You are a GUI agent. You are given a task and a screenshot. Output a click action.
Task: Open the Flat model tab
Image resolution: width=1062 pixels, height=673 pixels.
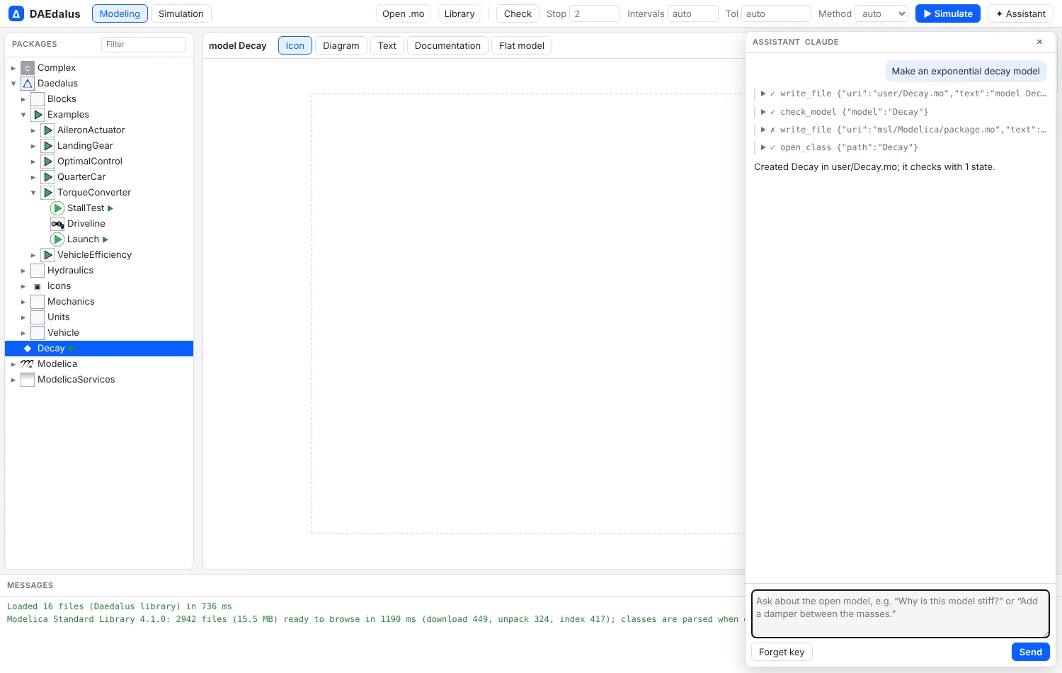[522, 45]
